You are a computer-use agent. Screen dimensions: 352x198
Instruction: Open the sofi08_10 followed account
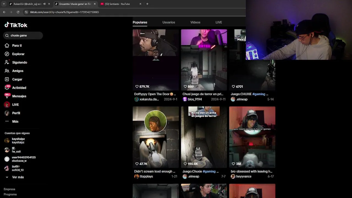pyautogui.click(x=14, y=168)
